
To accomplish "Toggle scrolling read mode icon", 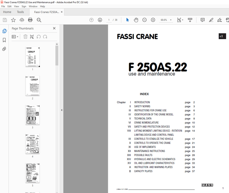I will coord(190,20).
